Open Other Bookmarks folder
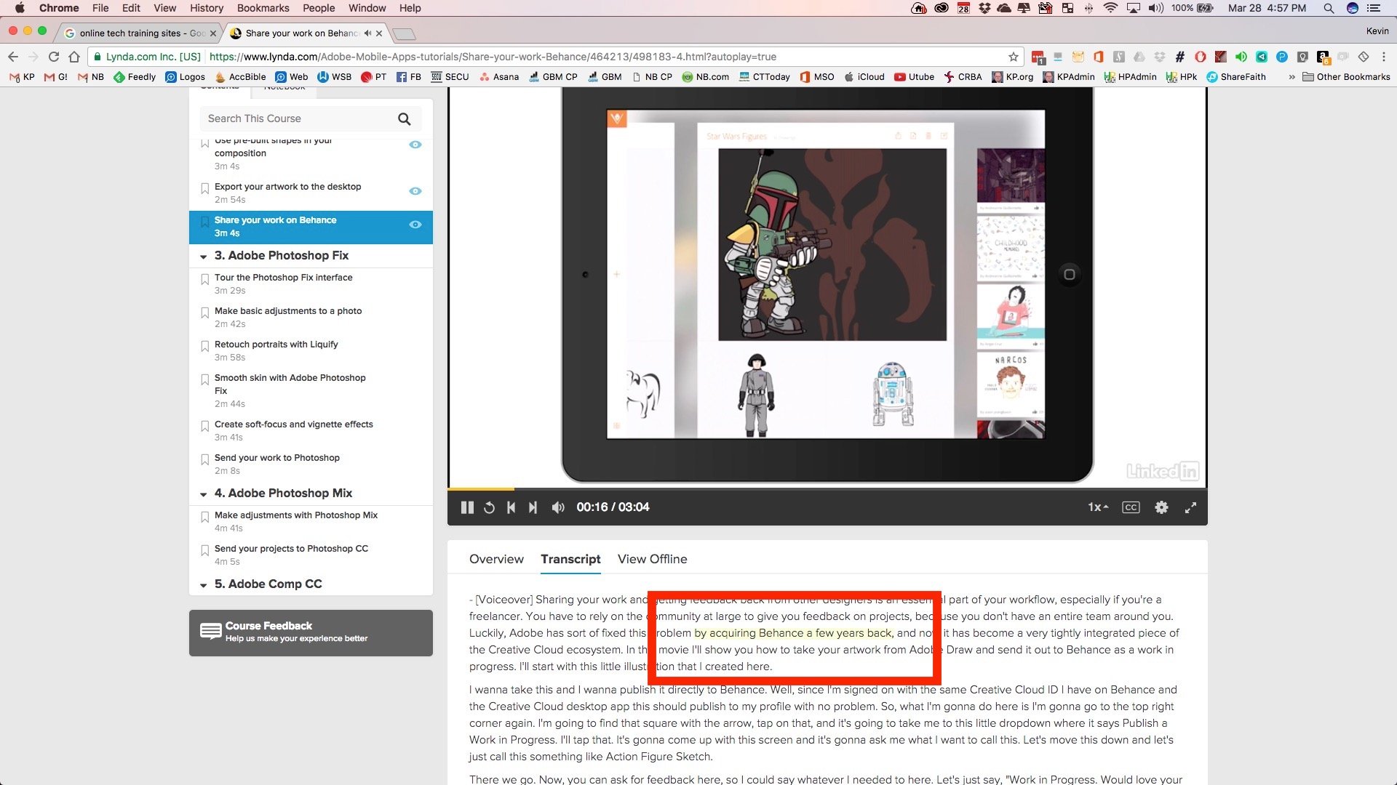The image size is (1397, 785). point(1346,77)
